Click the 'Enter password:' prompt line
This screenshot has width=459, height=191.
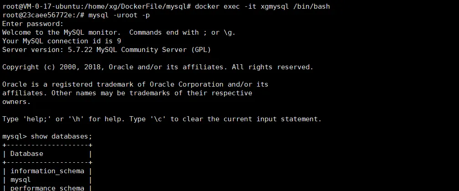(x=33, y=24)
